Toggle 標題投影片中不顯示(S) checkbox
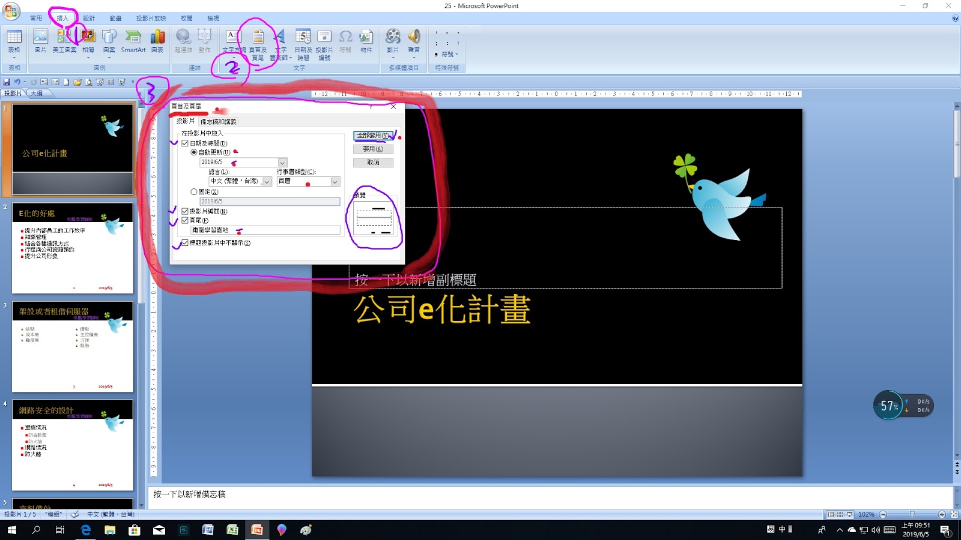Screen dimensions: 961x540 click(185, 243)
